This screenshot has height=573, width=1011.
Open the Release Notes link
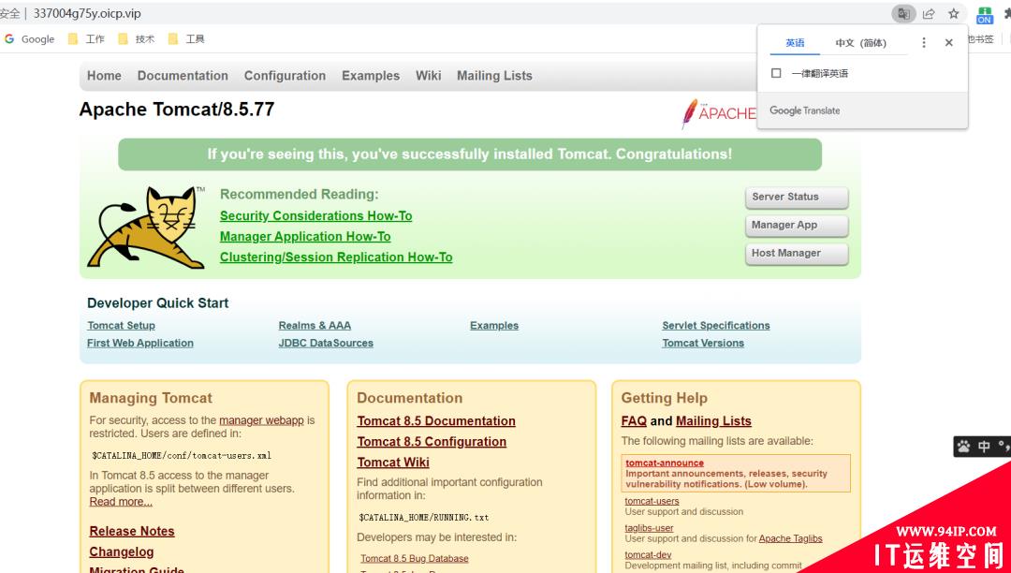tap(132, 531)
